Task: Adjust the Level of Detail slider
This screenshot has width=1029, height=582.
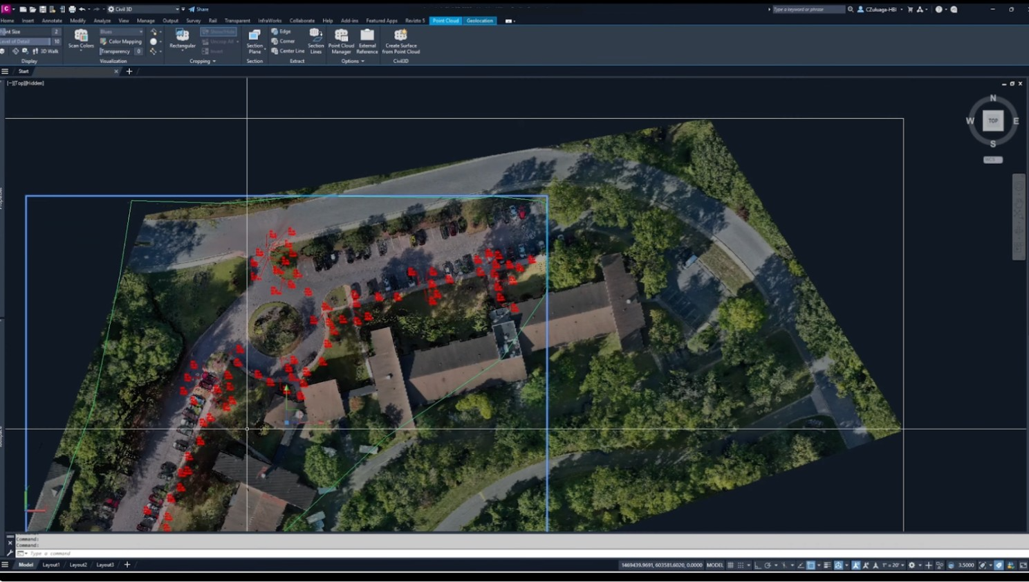Action: point(28,42)
